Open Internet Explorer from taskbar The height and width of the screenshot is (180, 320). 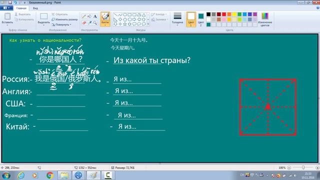tap(21, 175)
